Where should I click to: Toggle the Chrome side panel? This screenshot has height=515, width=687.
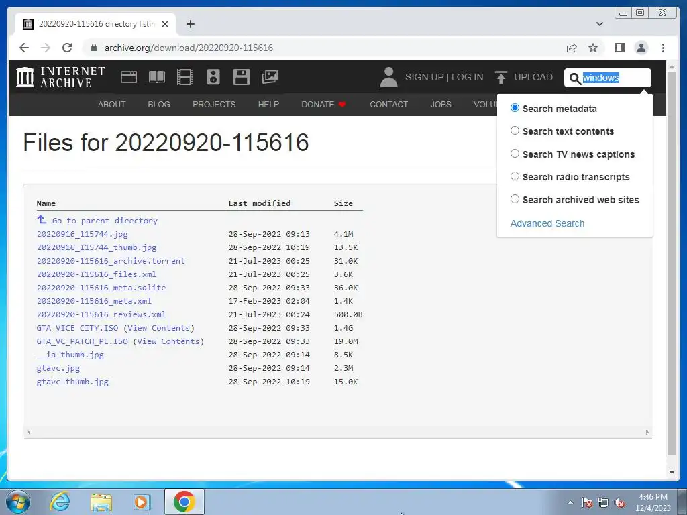point(619,48)
